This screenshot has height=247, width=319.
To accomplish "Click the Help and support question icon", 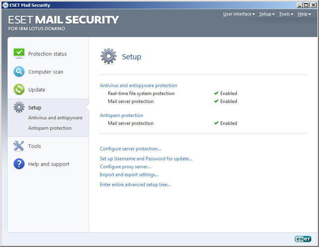I will click(x=19, y=164).
